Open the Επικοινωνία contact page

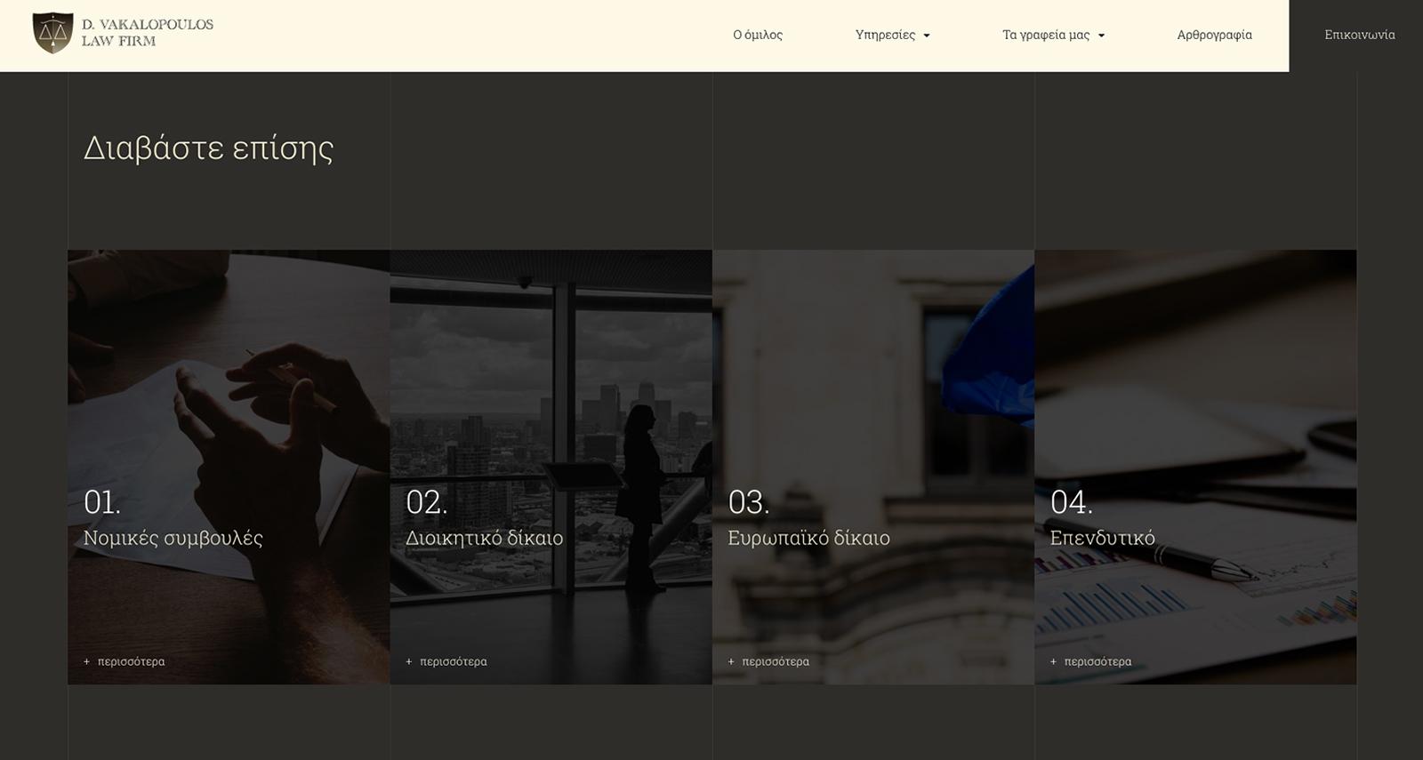click(1360, 36)
